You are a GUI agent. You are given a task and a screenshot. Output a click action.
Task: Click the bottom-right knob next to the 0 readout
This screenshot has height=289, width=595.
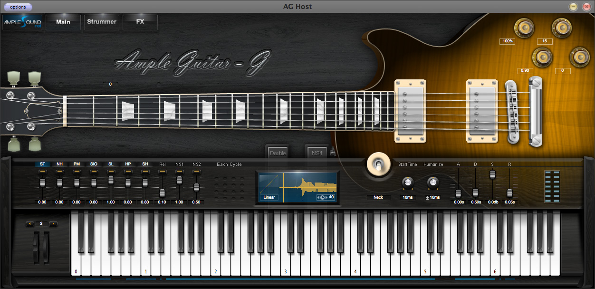tap(580, 58)
